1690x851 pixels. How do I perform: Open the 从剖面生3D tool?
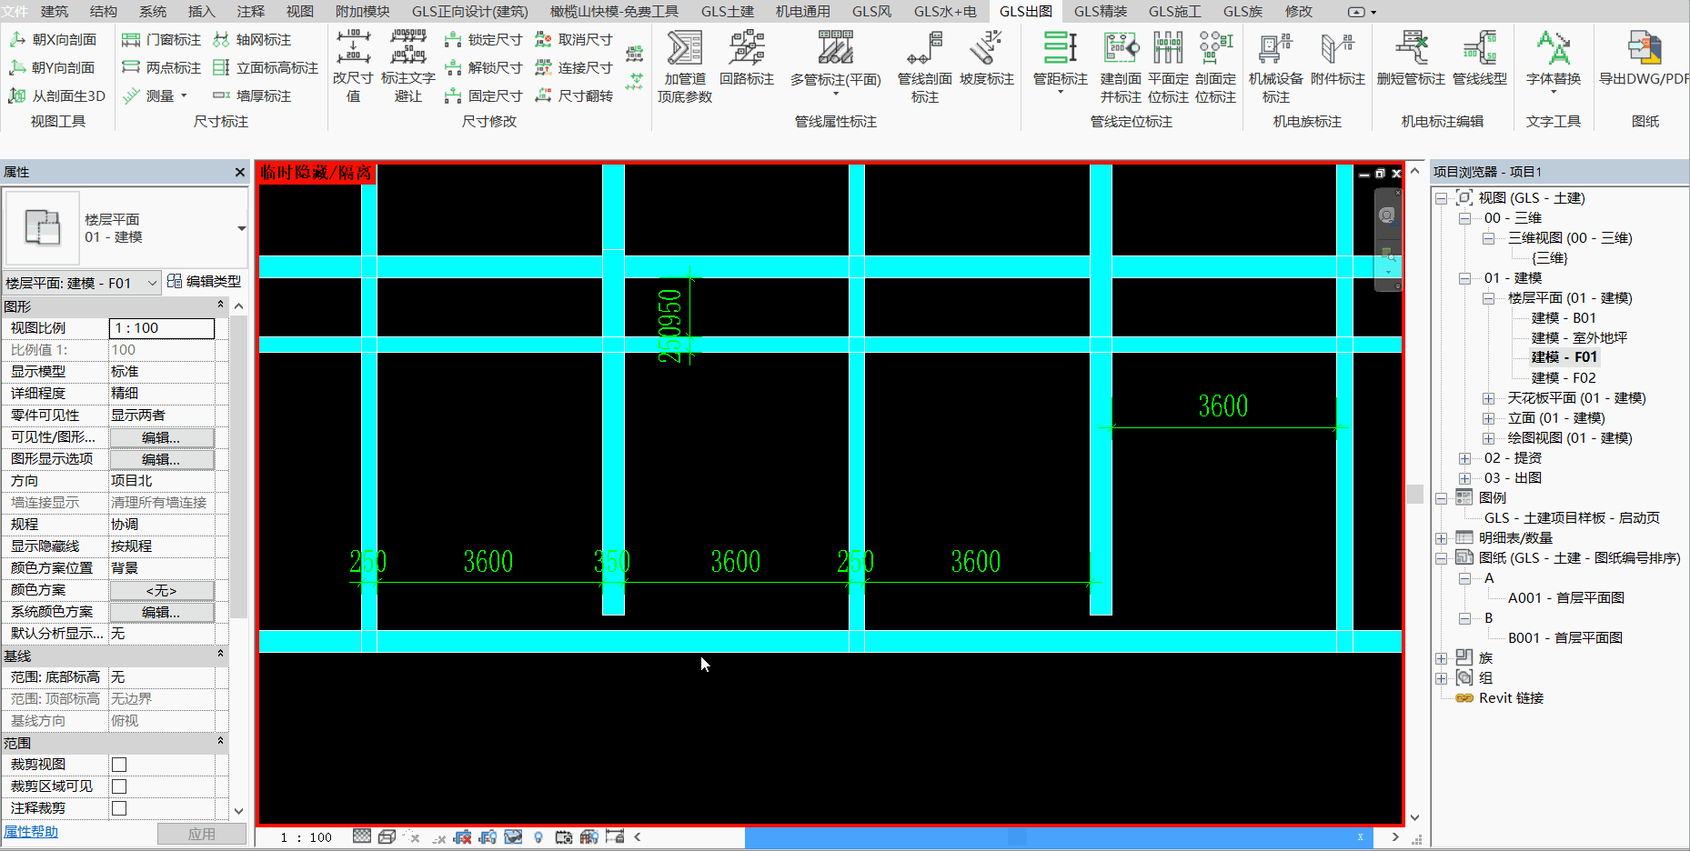(56, 96)
